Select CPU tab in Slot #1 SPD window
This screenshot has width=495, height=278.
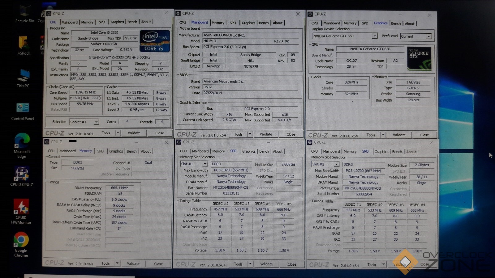point(183,151)
